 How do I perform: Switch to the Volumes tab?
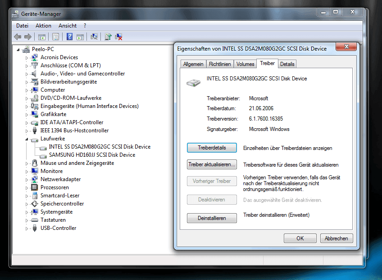pos(245,64)
